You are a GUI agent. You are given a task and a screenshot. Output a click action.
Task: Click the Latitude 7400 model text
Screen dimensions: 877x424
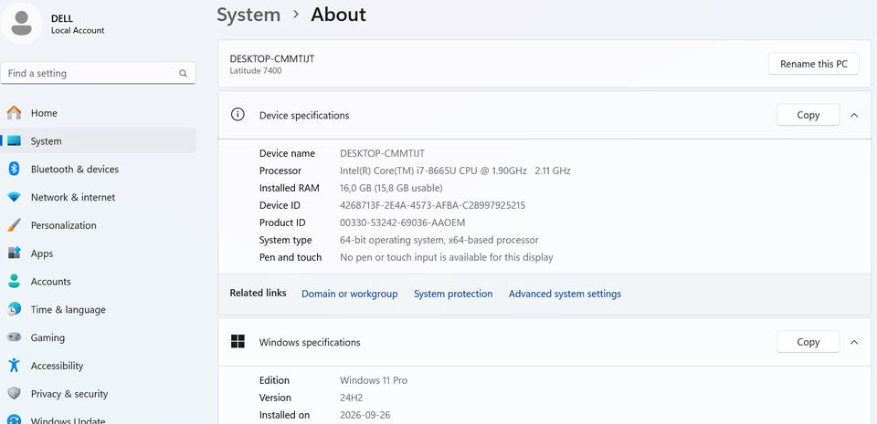pyautogui.click(x=256, y=71)
